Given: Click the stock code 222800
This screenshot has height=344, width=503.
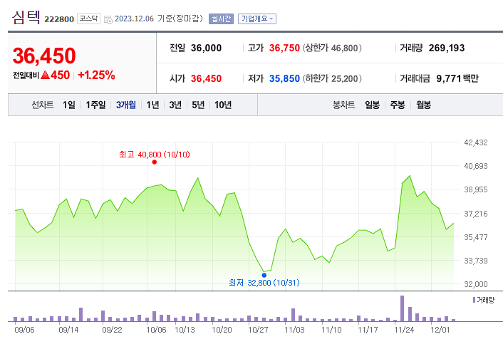Looking at the screenshot, I should [x=59, y=19].
